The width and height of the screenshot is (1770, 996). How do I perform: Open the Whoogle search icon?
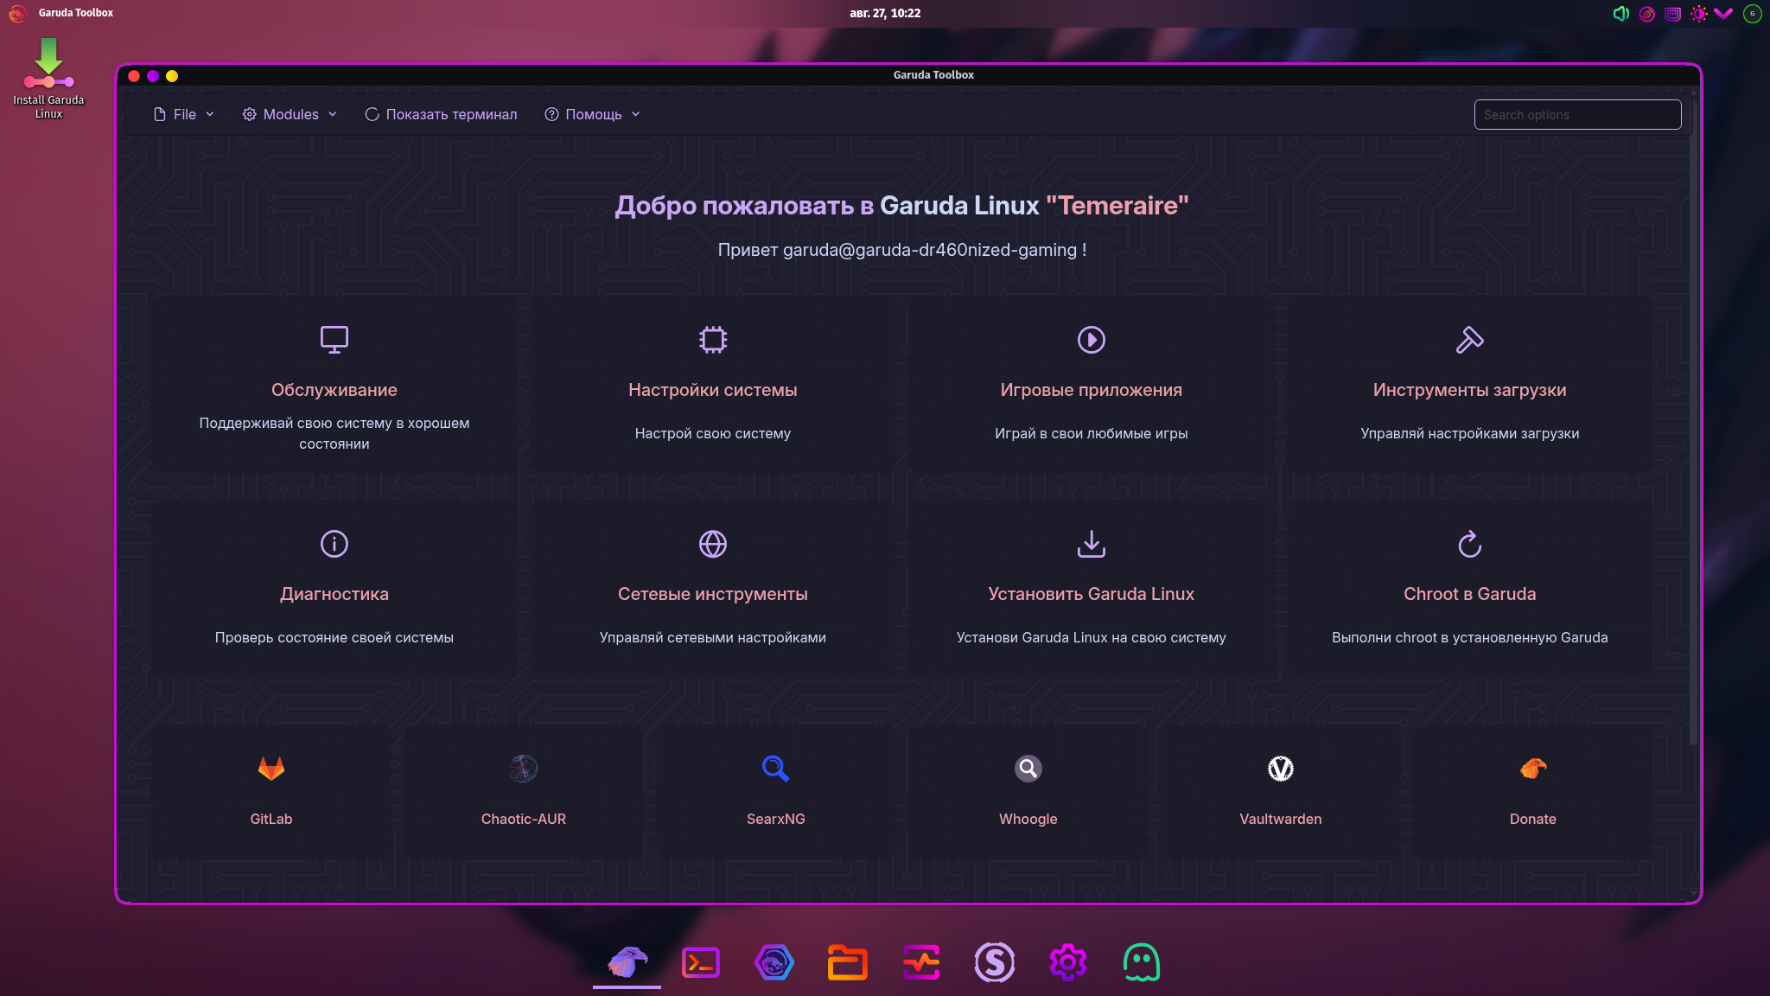click(1028, 768)
